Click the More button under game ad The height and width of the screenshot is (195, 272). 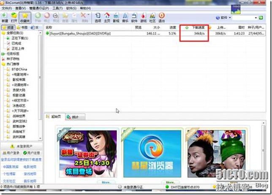106,182
